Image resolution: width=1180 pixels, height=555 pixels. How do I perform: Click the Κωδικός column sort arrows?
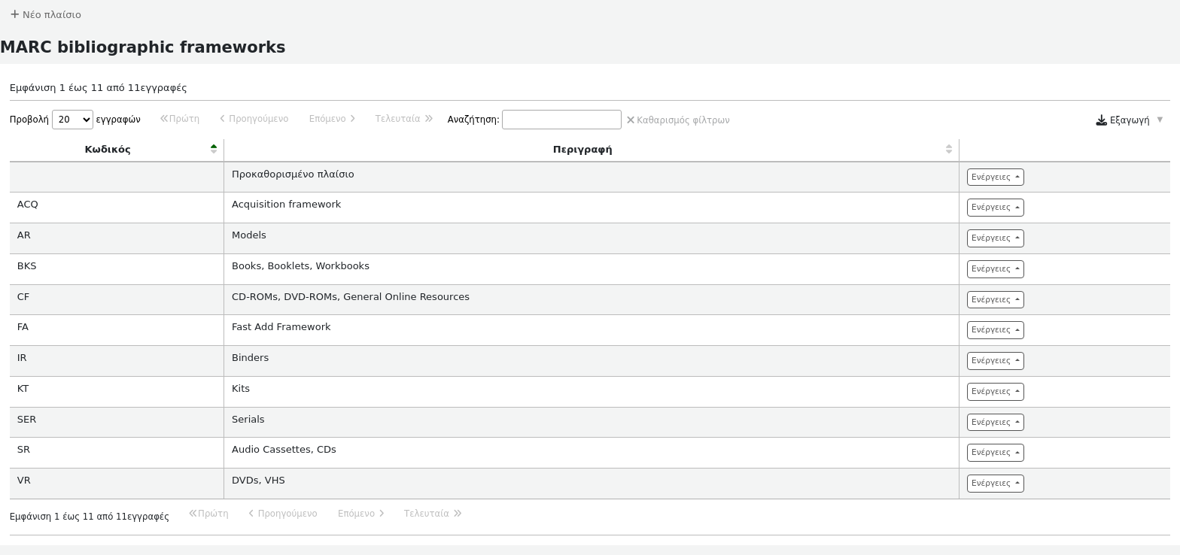click(214, 149)
